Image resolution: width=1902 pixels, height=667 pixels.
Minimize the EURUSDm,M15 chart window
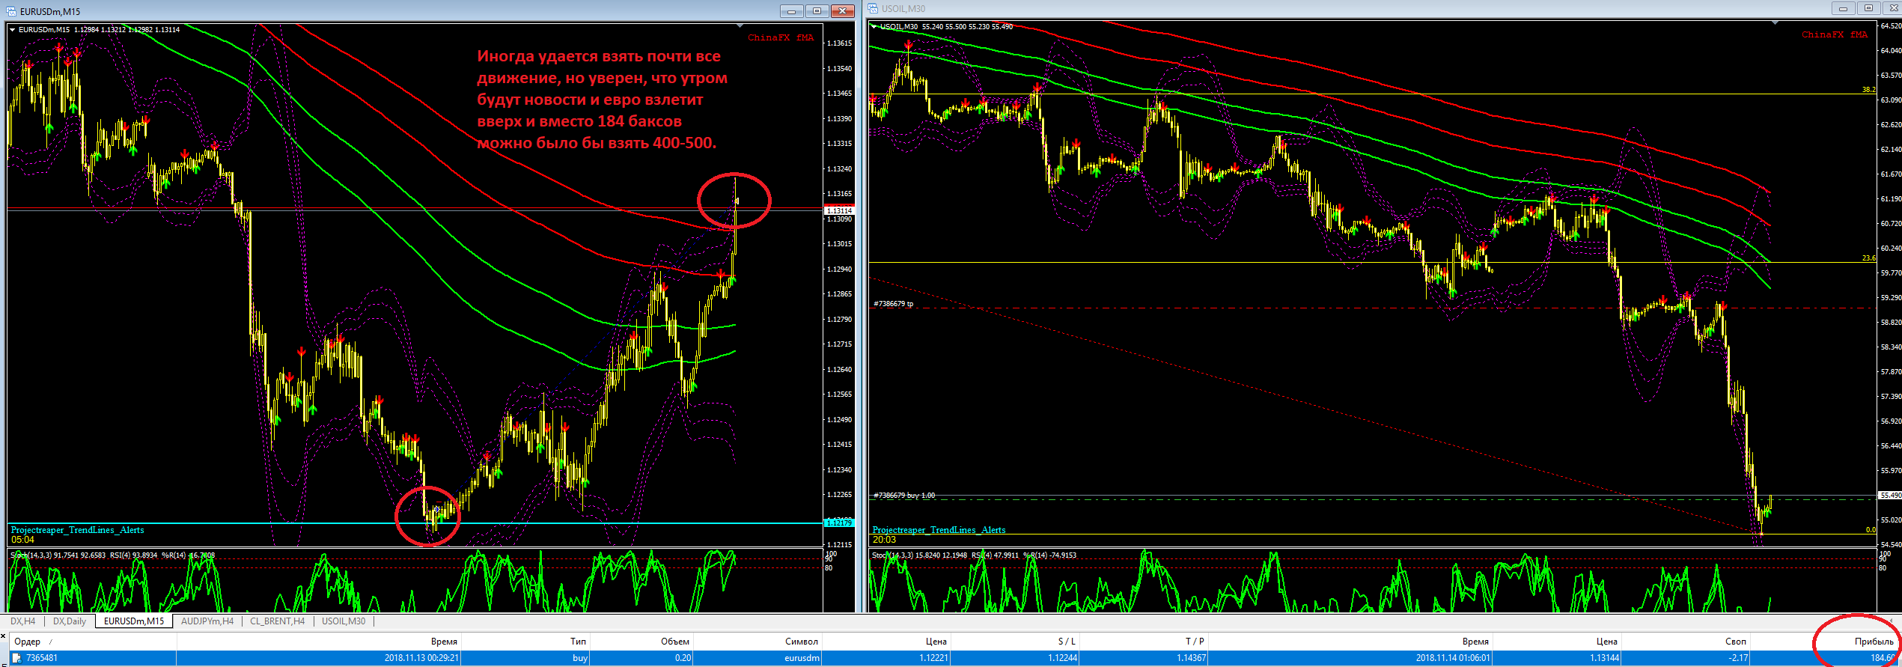pyautogui.click(x=791, y=11)
